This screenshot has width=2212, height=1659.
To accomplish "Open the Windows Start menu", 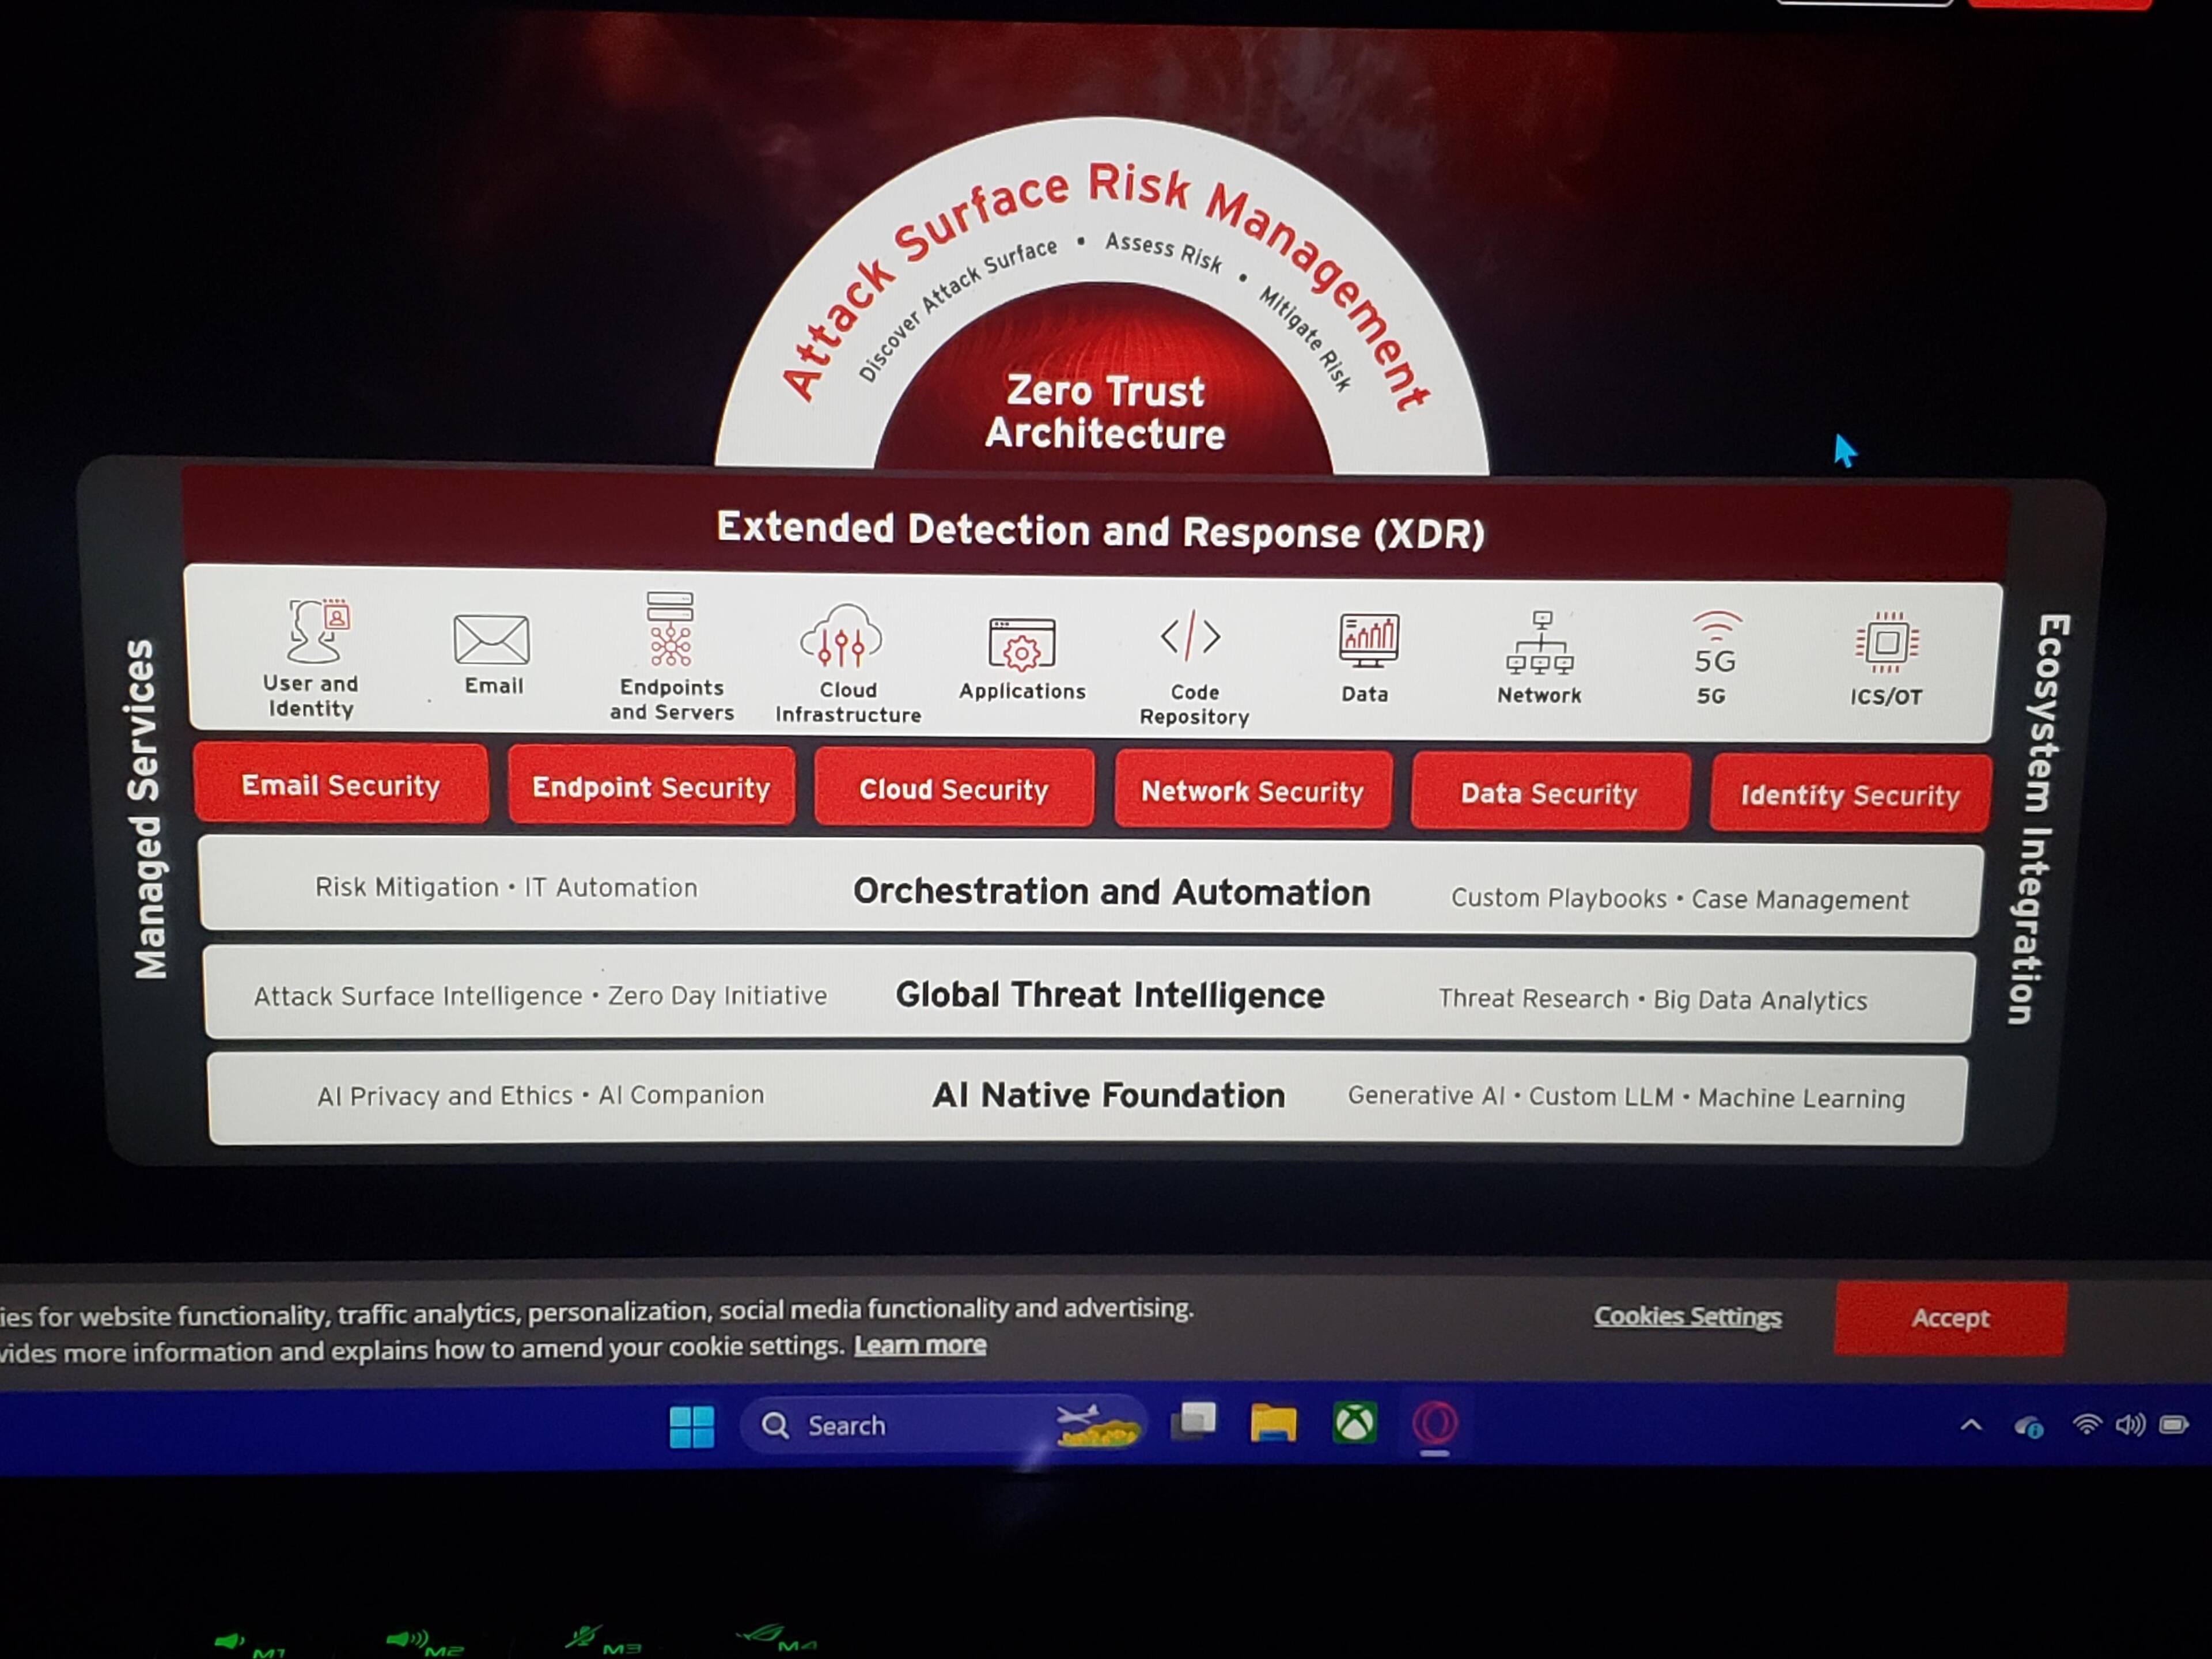I will (692, 1426).
